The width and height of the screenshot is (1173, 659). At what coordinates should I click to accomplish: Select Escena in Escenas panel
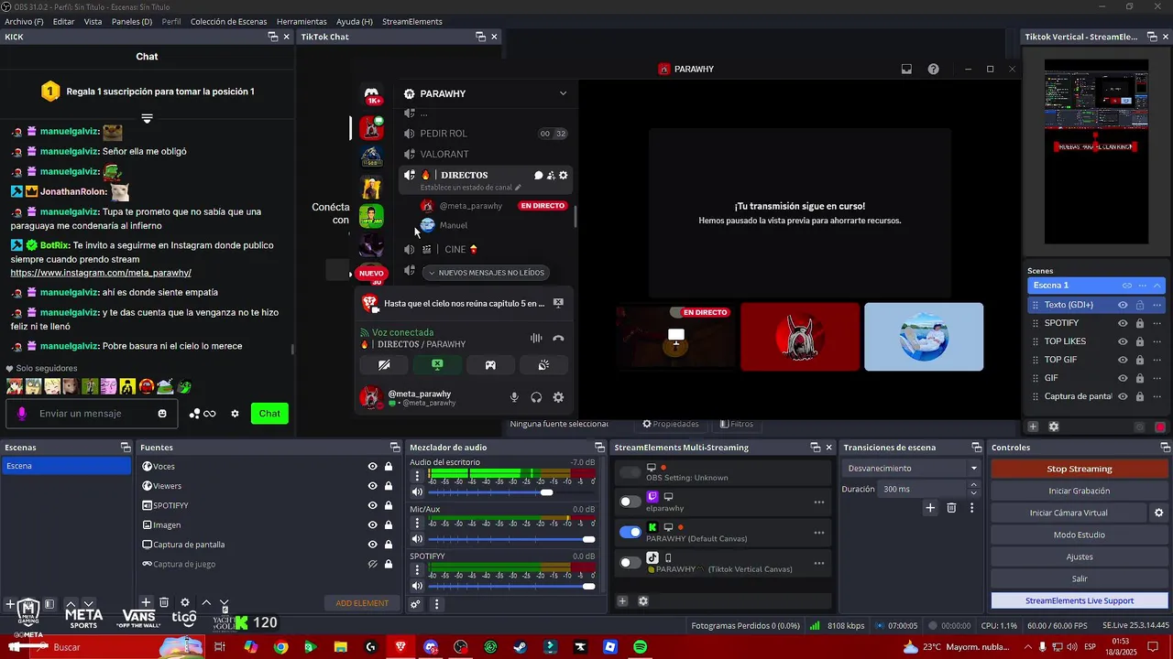pyautogui.click(x=66, y=466)
